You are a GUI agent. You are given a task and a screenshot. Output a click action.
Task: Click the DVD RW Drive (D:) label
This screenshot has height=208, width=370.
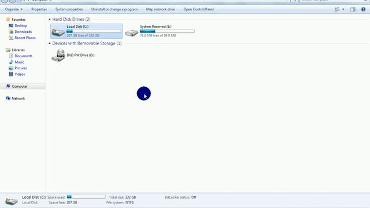(x=80, y=55)
